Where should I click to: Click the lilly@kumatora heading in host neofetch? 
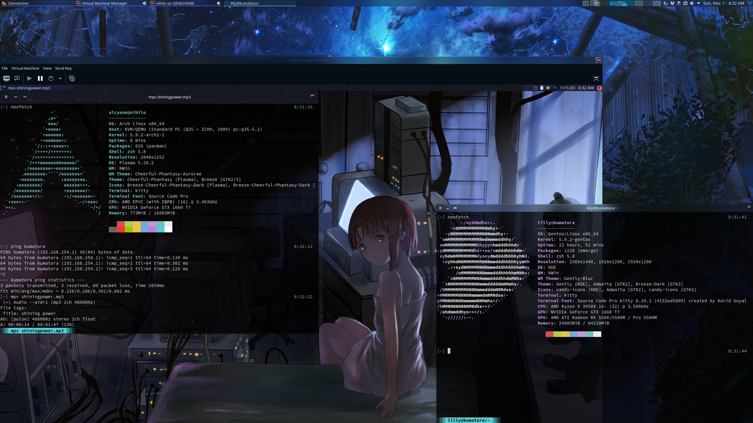(556, 223)
